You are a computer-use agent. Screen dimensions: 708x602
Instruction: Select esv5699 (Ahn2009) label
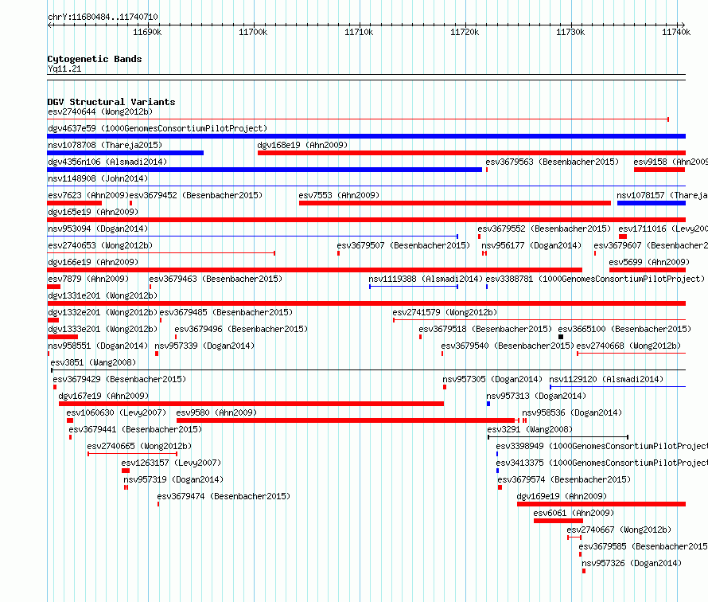[x=649, y=262]
